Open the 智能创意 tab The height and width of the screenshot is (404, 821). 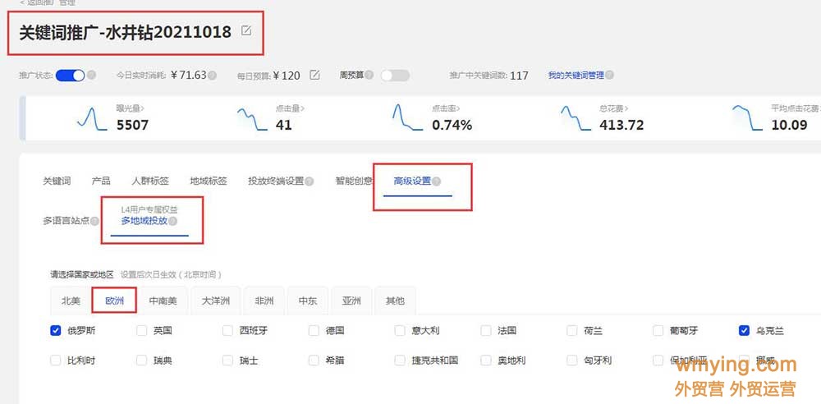pyautogui.click(x=354, y=181)
